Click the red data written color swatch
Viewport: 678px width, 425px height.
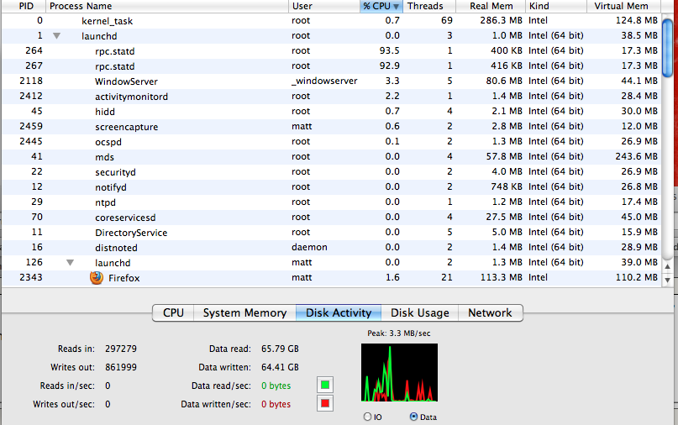pos(325,404)
